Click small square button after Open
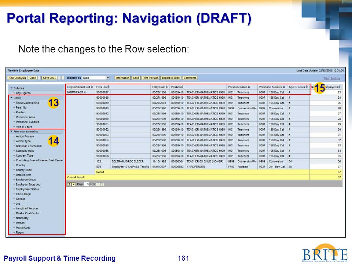 point(39,78)
